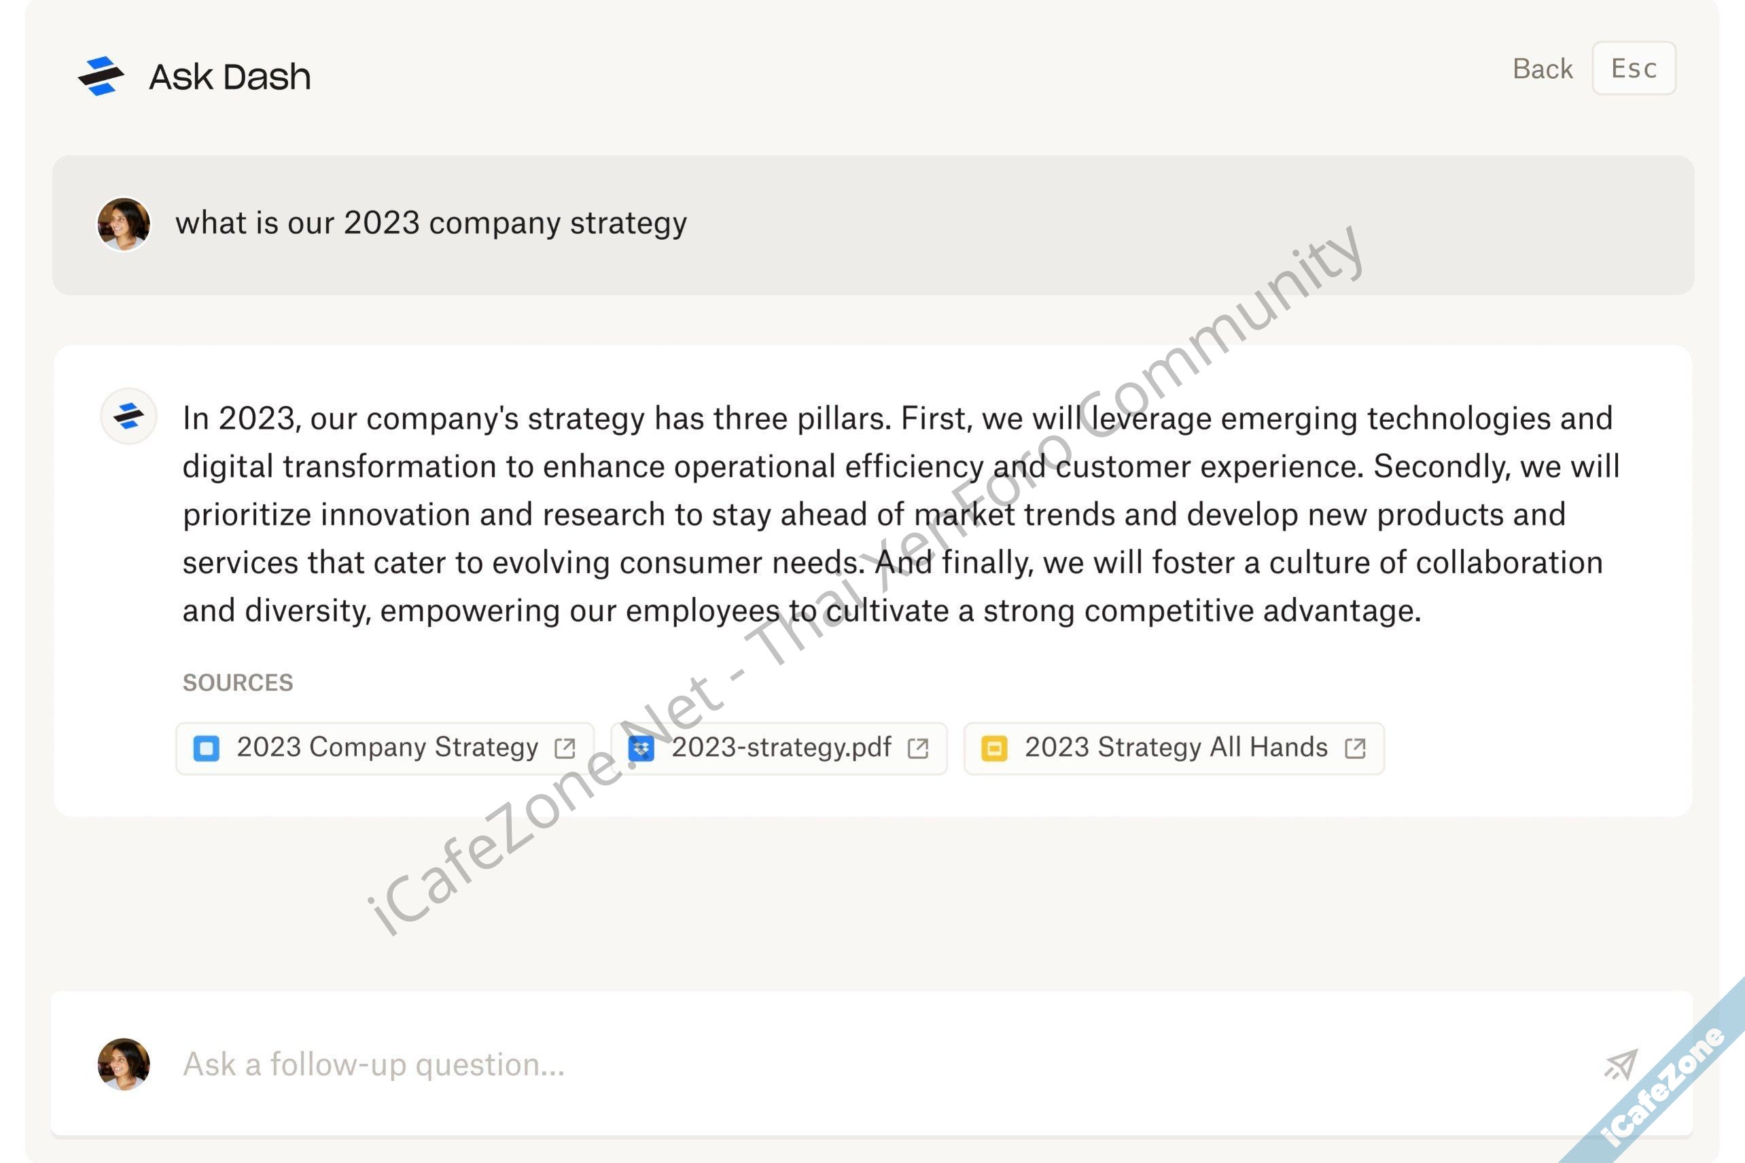
Task: Click the user avatar beside the follow-up box
Action: (x=124, y=1064)
